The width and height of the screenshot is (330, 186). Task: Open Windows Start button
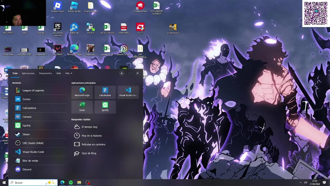tap(4, 183)
